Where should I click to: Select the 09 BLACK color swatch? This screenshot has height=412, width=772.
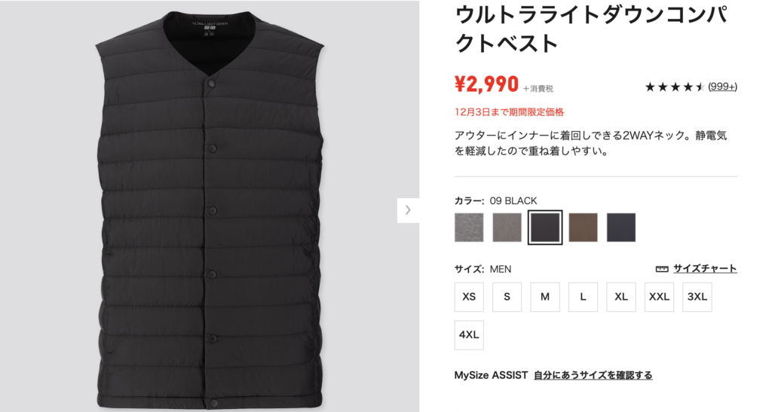pos(545,227)
